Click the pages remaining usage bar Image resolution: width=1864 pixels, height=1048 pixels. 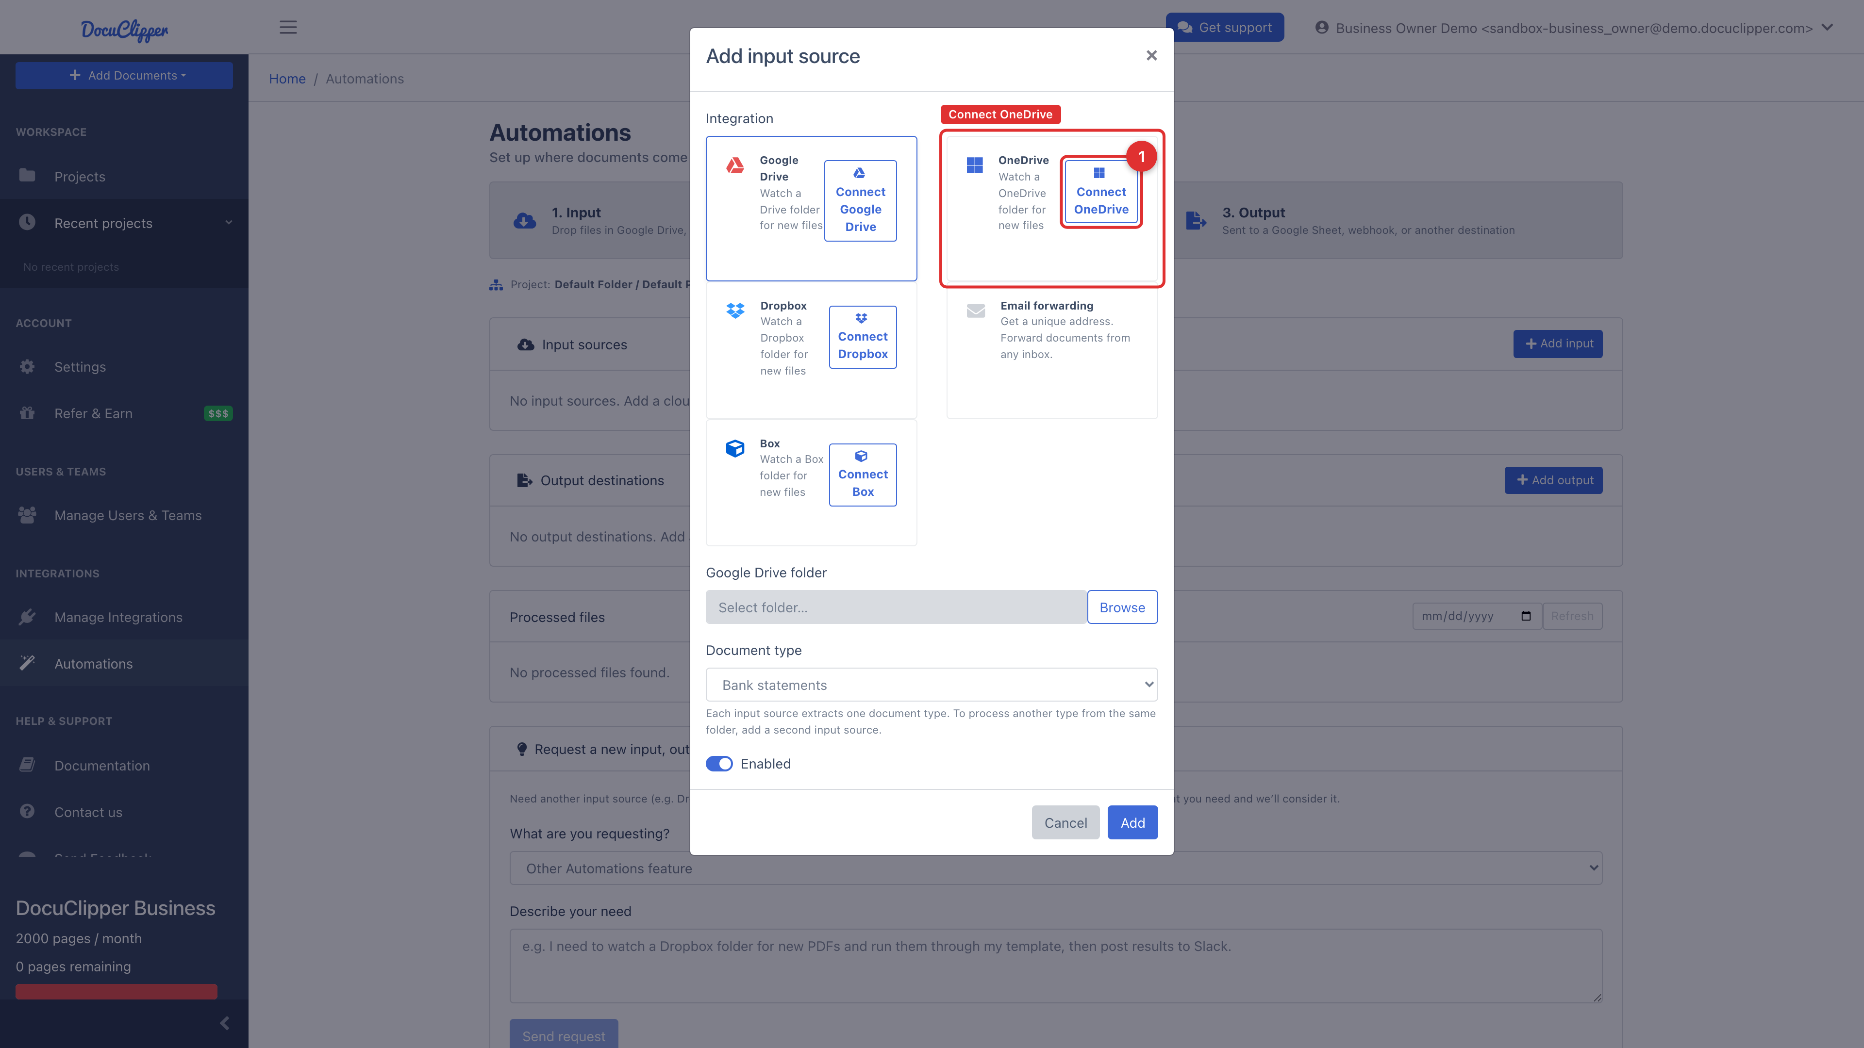click(116, 991)
